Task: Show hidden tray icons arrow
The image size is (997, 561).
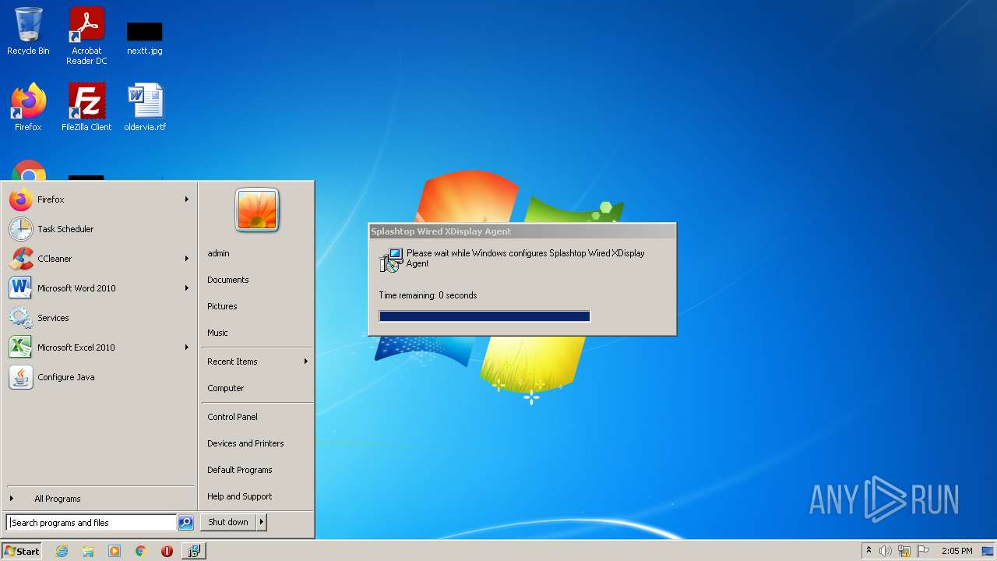Action: [868, 551]
